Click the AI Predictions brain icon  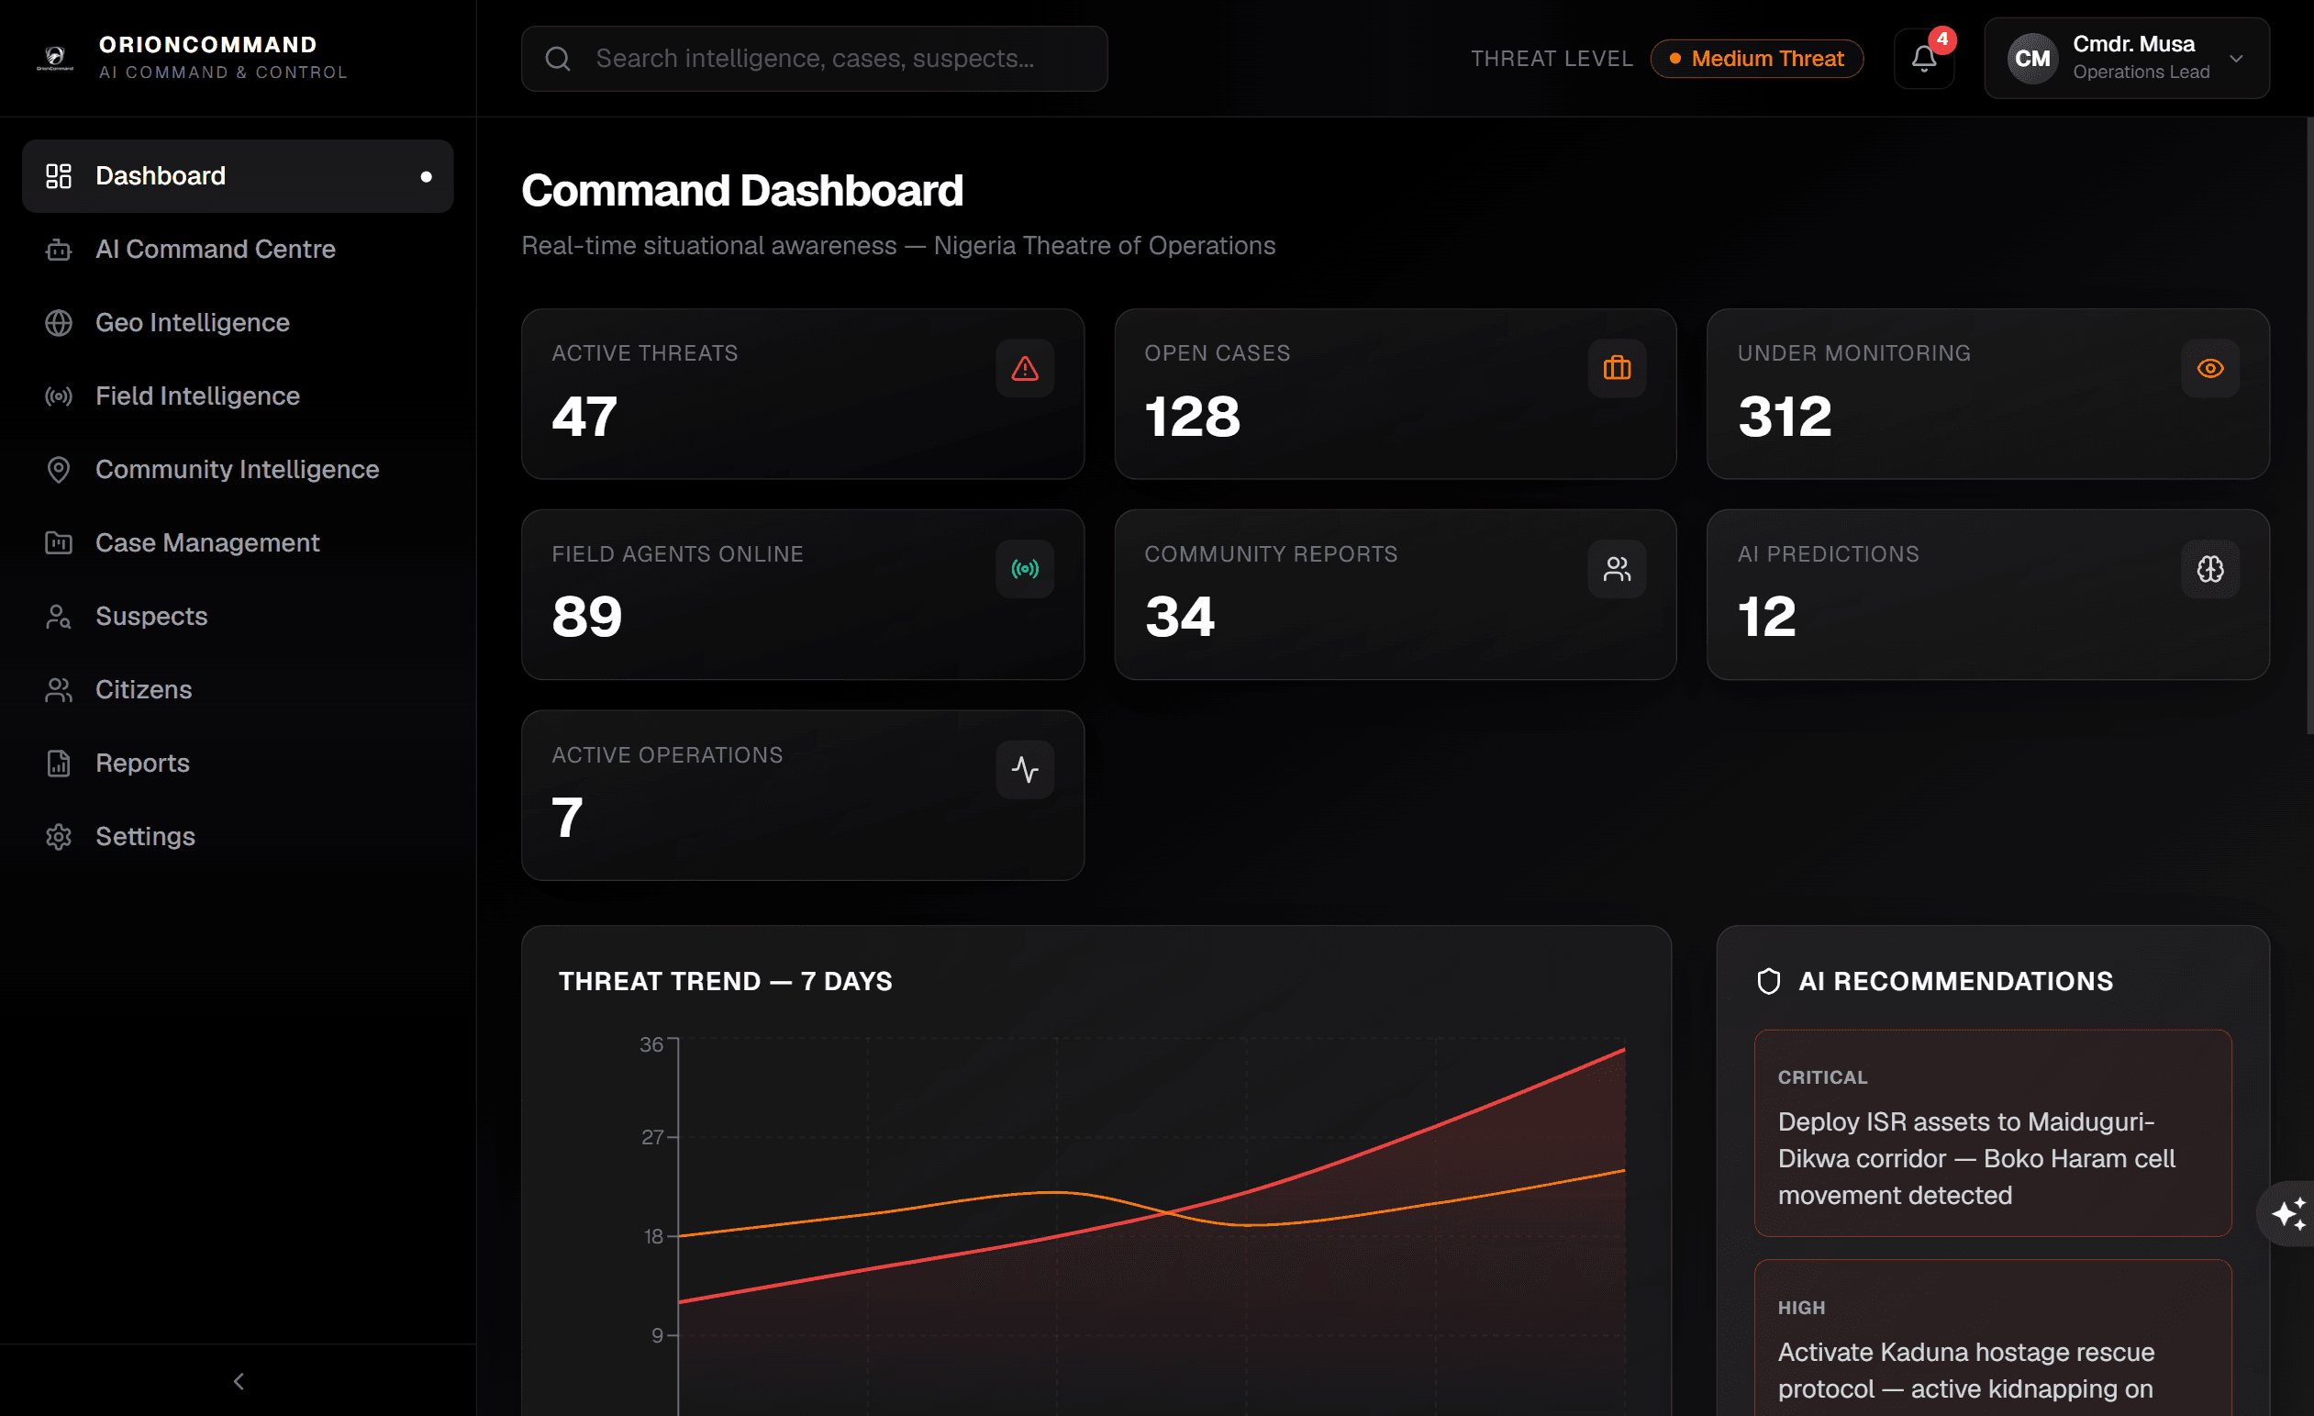[2209, 568]
